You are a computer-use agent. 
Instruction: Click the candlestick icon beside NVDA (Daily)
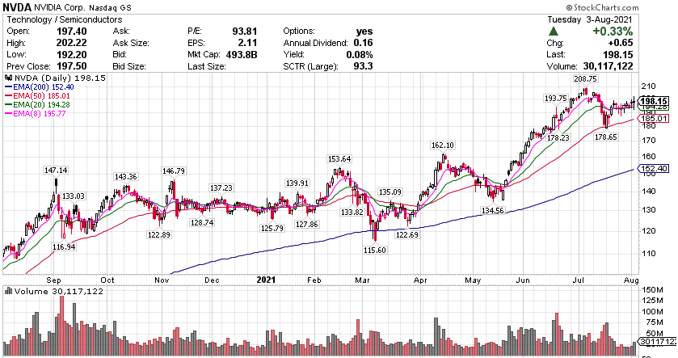9,78
